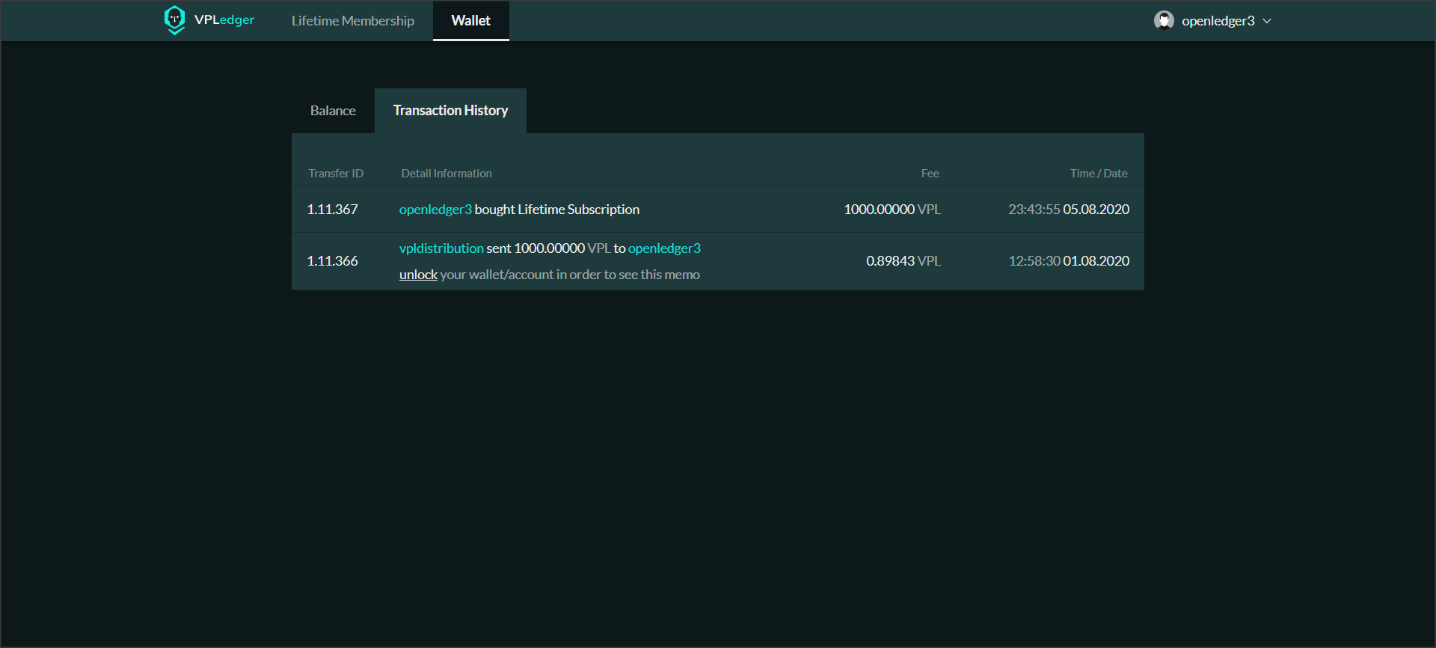Select the Transaction History tab
The width and height of the screenshot is (1436, 648).
(x=450, y=111)
